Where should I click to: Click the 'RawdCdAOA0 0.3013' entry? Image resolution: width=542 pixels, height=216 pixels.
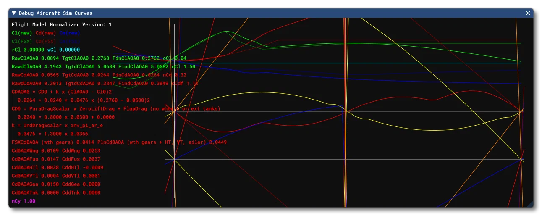[37, 83]
